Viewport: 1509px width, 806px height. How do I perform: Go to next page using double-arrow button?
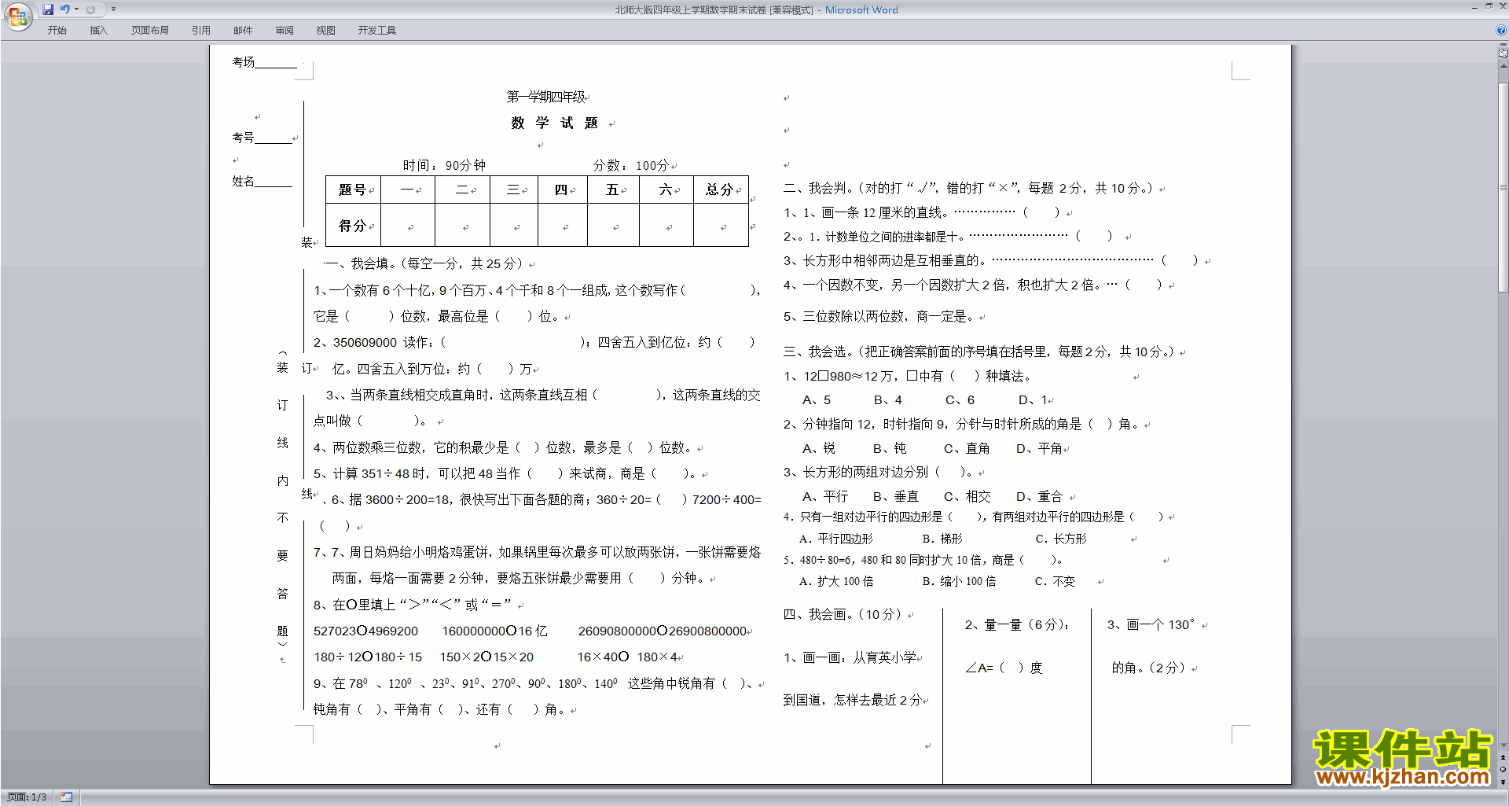click(1503, 782)
